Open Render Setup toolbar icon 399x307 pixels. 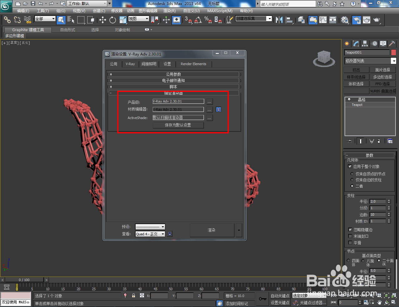click(x=356, y=20)
